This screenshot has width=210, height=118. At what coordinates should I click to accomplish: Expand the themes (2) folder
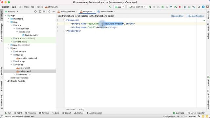tap(14, 74)
